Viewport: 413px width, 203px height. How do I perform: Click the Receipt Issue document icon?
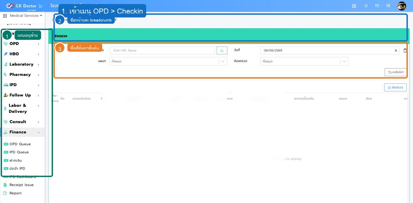pos(5,185)
